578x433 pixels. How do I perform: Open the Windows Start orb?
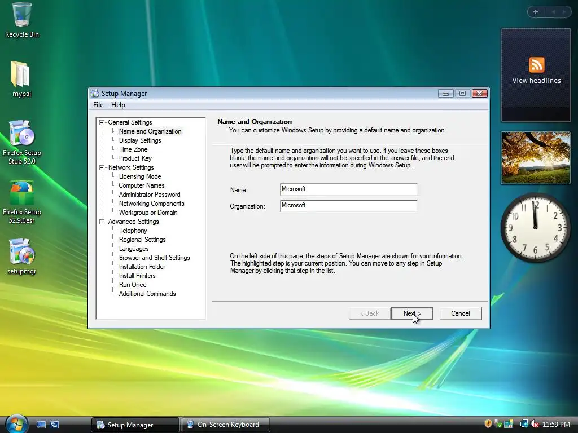[x=16, y=424]
